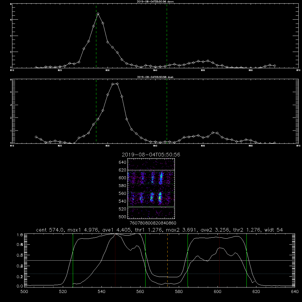Click the "620" y-axis label of spectral image
This screenshot has height=302, width=302.
(123, 170)
